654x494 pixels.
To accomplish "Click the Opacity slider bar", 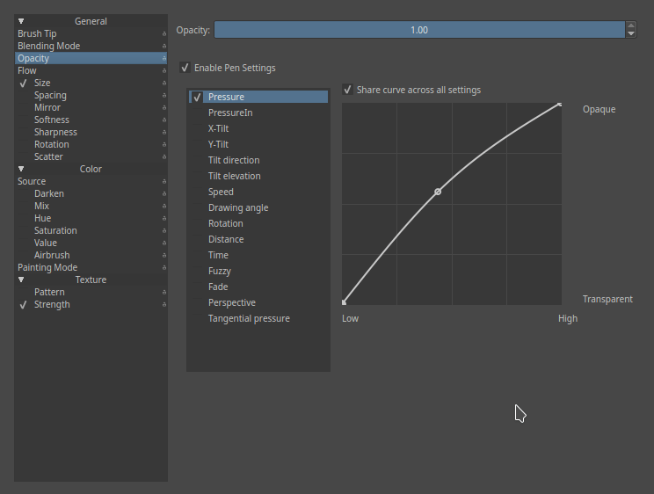I will [x=419, y=30].
